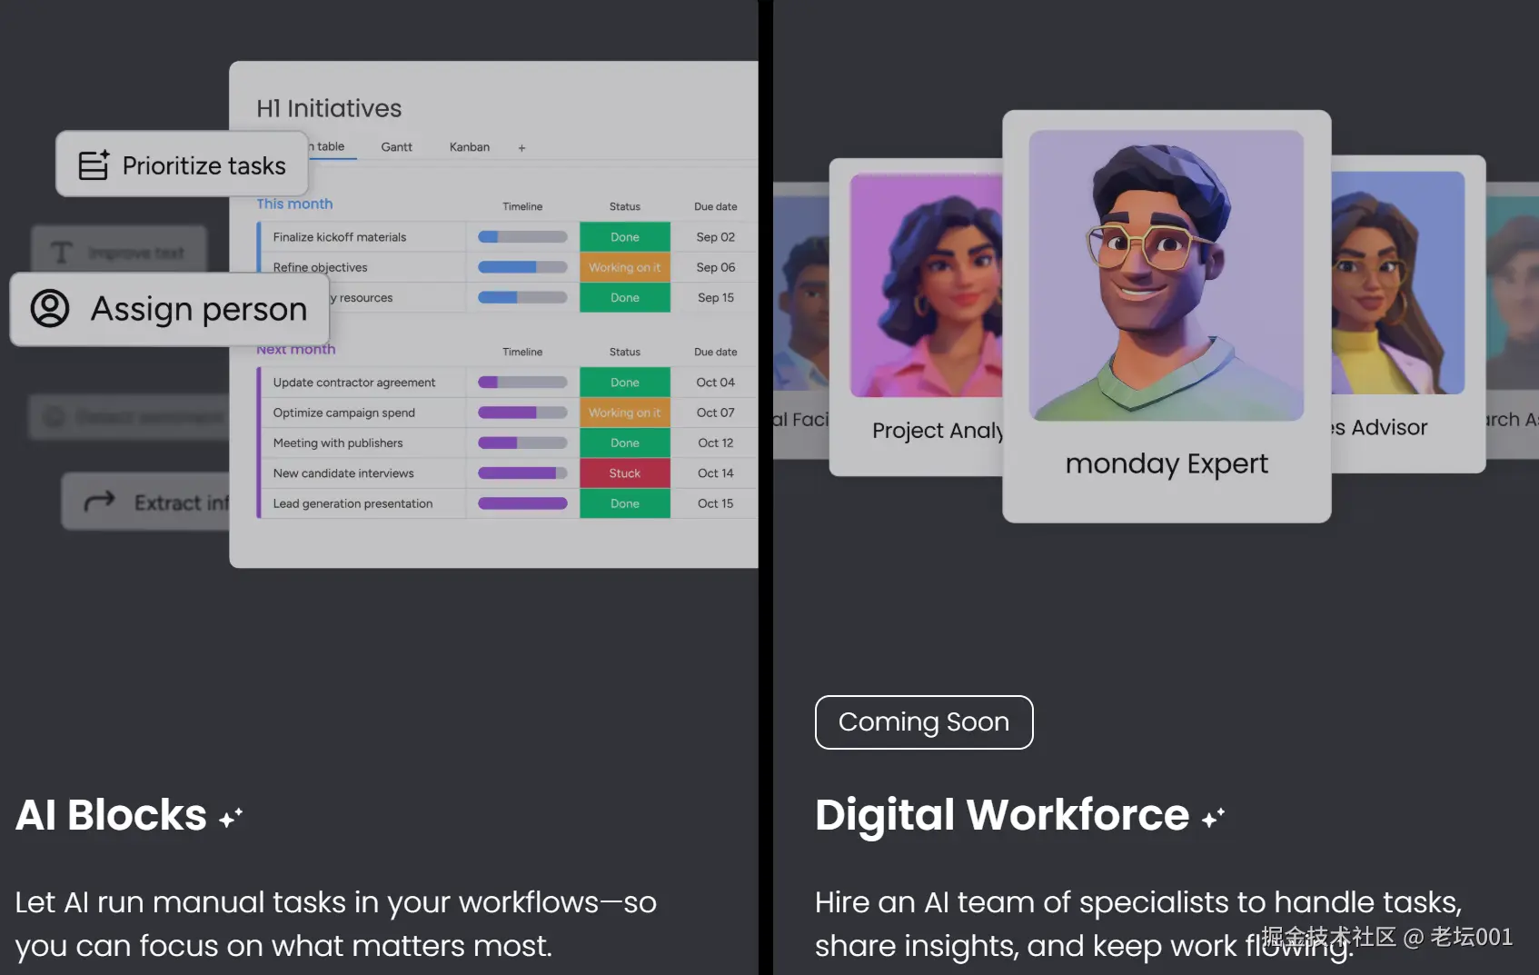
Task: Open Done status for Lead generation presentation
Action: [625, 503]
